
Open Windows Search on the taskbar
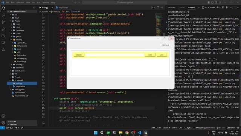pos(102,133)
